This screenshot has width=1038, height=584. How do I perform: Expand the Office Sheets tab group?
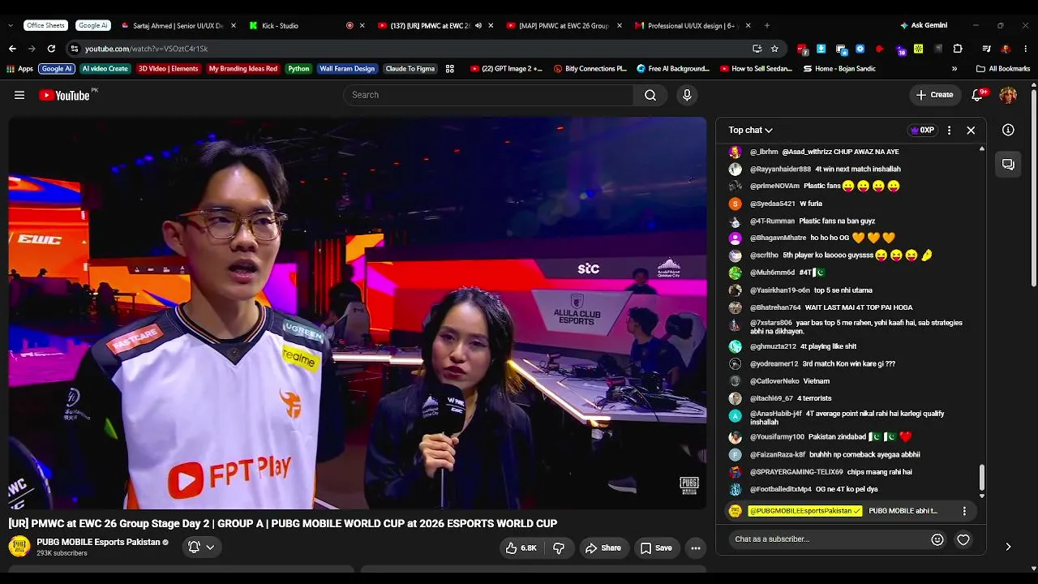(x=45, y=26)
